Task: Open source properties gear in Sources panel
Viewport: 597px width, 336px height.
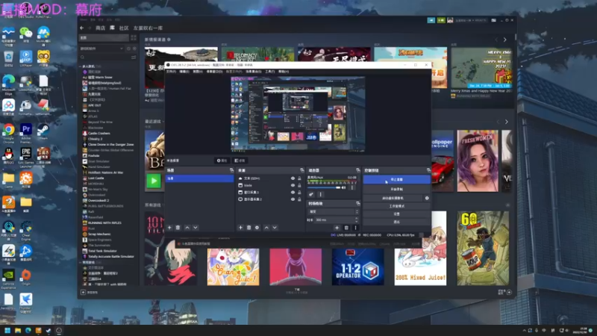Action: pos(257,228)
